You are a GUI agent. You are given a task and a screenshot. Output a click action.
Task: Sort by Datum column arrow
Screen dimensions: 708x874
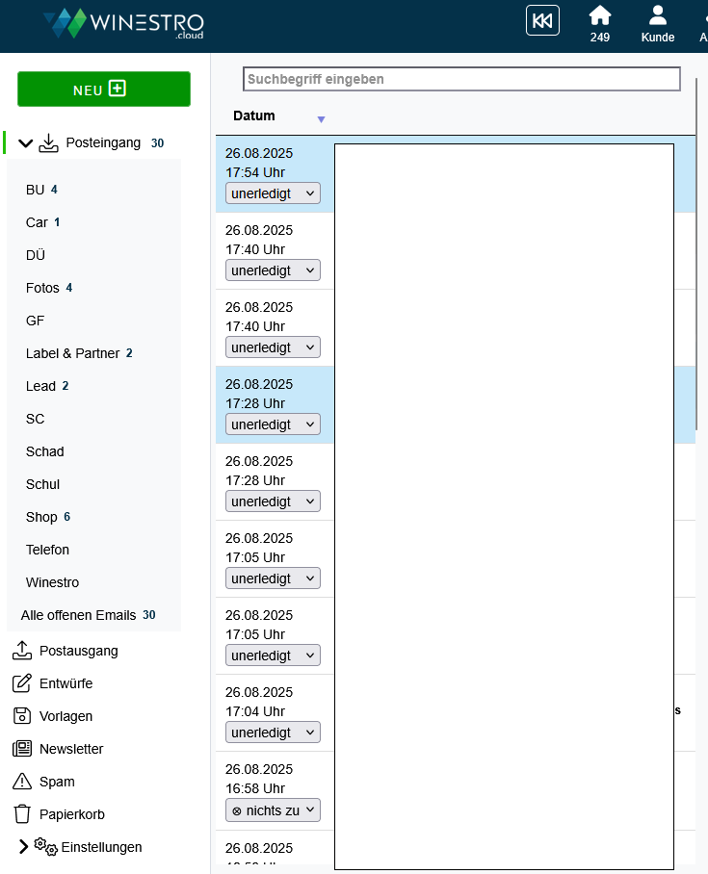coord(321,119)
